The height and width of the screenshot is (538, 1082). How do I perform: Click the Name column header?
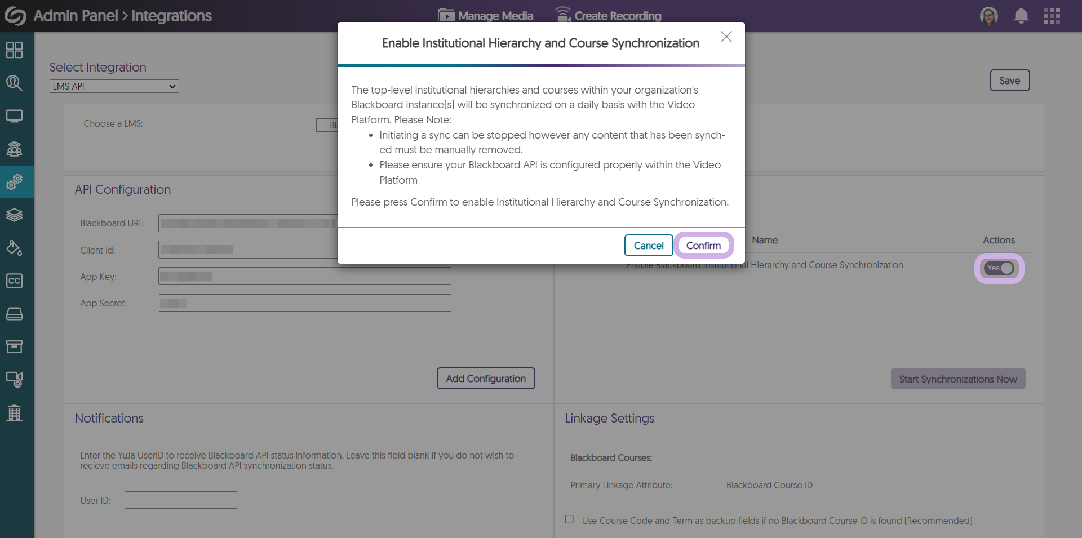(765, 240)
